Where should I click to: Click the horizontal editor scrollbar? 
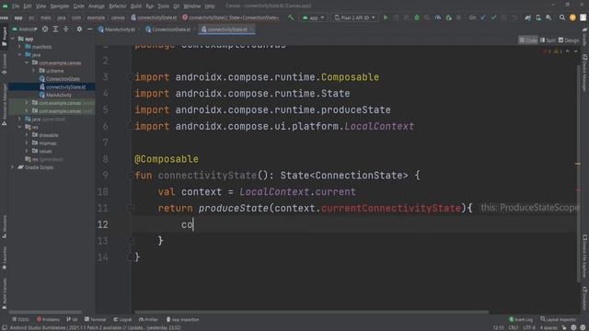point(312,312)
